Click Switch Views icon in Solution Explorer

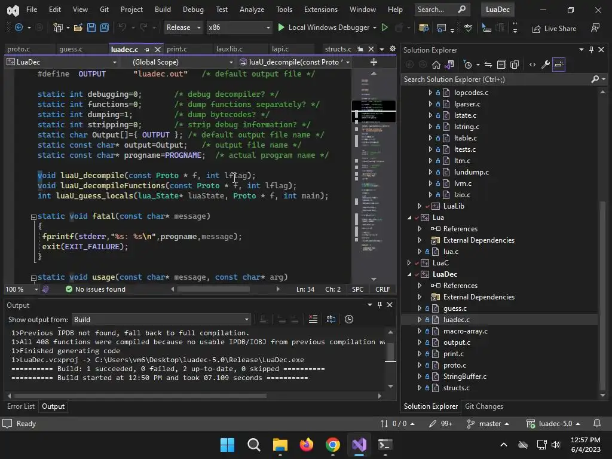[x=449, y=65]
